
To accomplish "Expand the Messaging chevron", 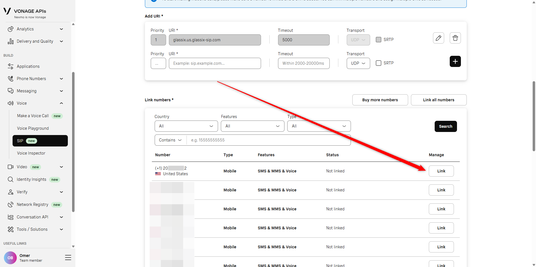I will (61, 91).
